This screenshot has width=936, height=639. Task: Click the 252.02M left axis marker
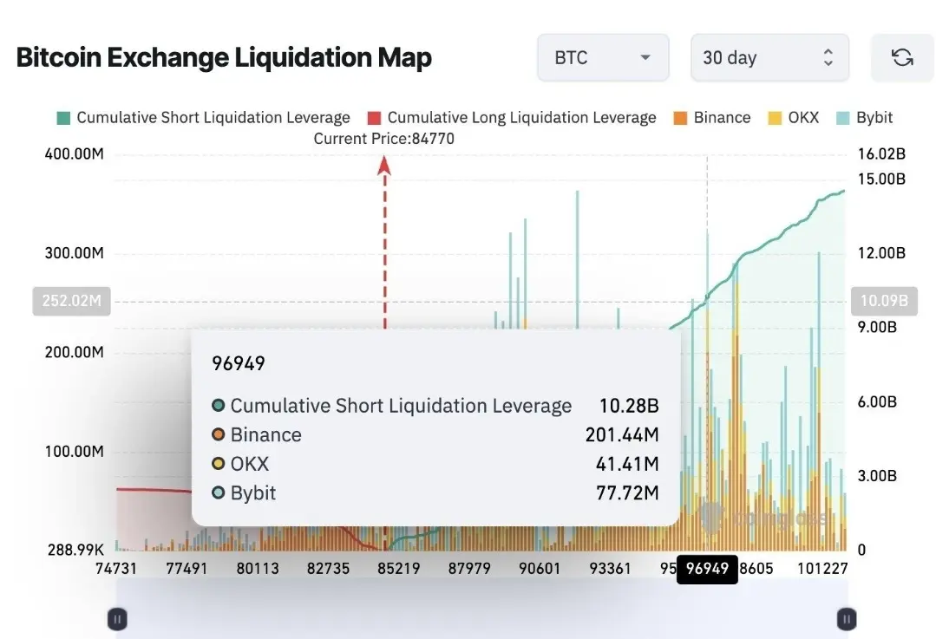pyautogui.click(x=72, y=301)
